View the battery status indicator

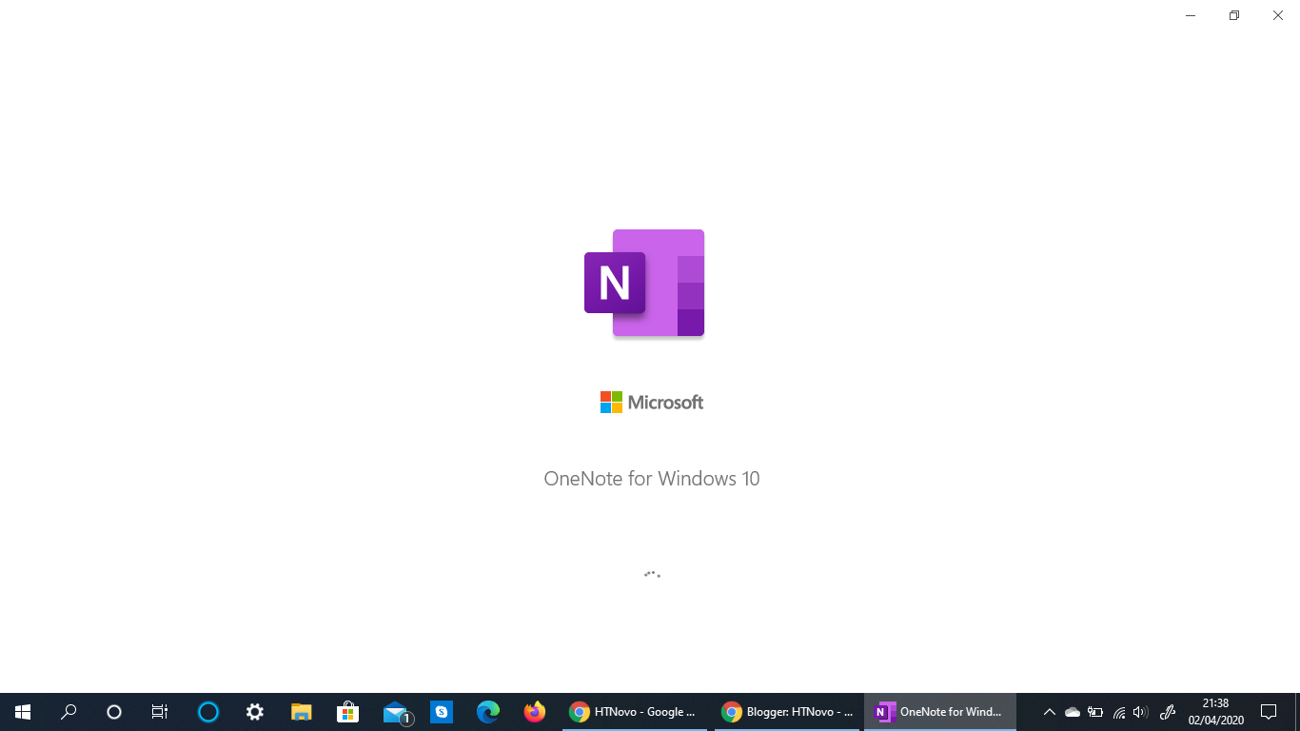point(1093,711)
